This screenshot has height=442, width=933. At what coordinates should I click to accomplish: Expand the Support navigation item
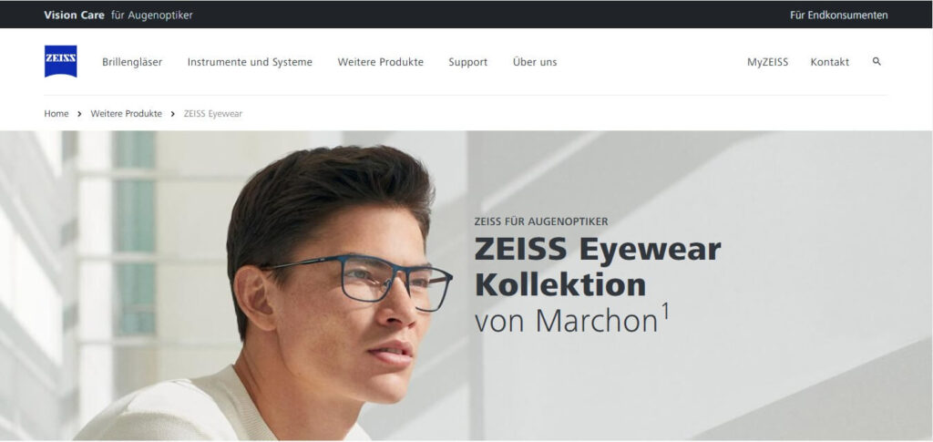coord(467,62)
